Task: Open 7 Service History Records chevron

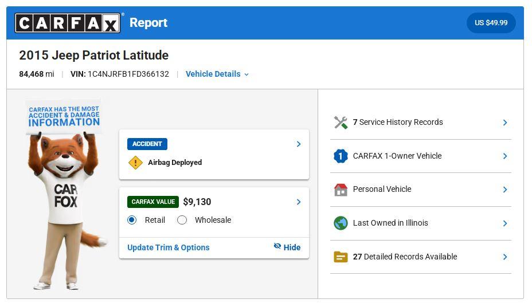Action: [505, 123]
